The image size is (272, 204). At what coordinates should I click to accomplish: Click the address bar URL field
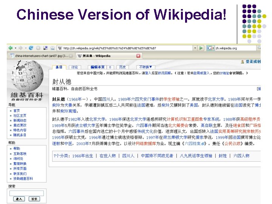125,48
